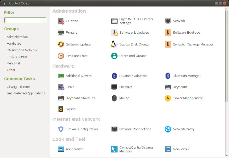The image size is (229, 158).
Task: Click the Bluetooth Manager icon
Action: click(x=168, y=76)
